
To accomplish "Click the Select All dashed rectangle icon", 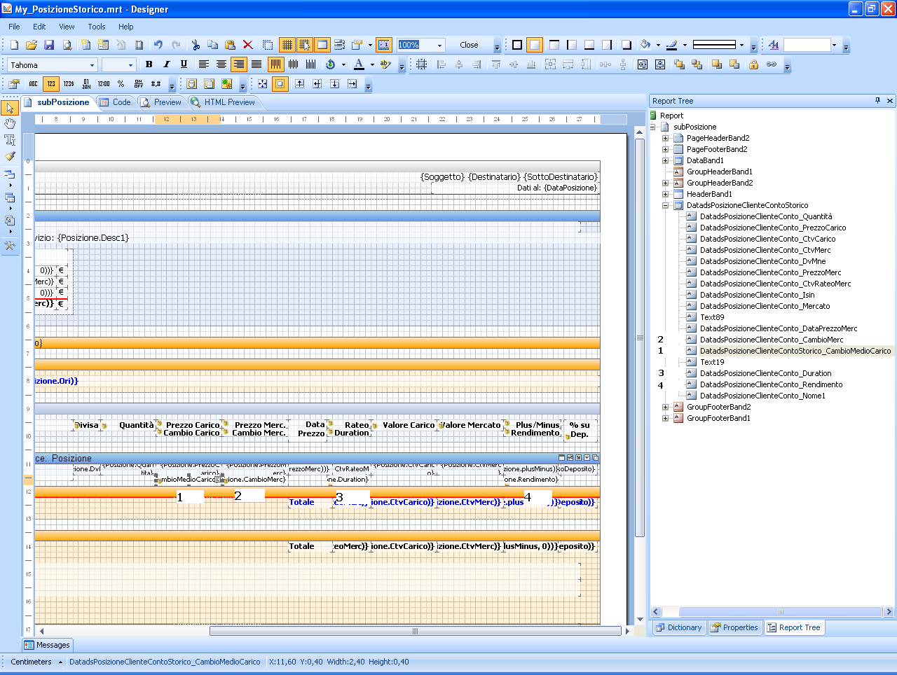I will (x=268, y=45).
